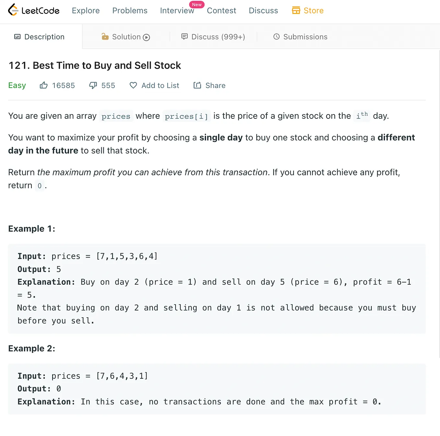Screen dimensions: 440x436
Task: Click the Solution video play icon
Action: (x=146, y=37)
